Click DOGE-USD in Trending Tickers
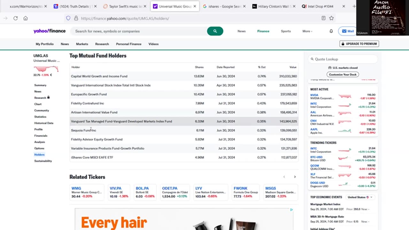Screen dimensions: 409x230 click(318, 183)
